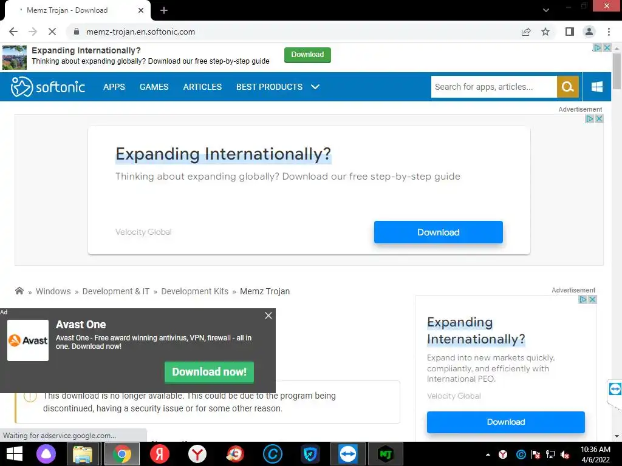Open AdChoices info on top banner
Viewport: 622px width, 466px height.
coord(598,47)
